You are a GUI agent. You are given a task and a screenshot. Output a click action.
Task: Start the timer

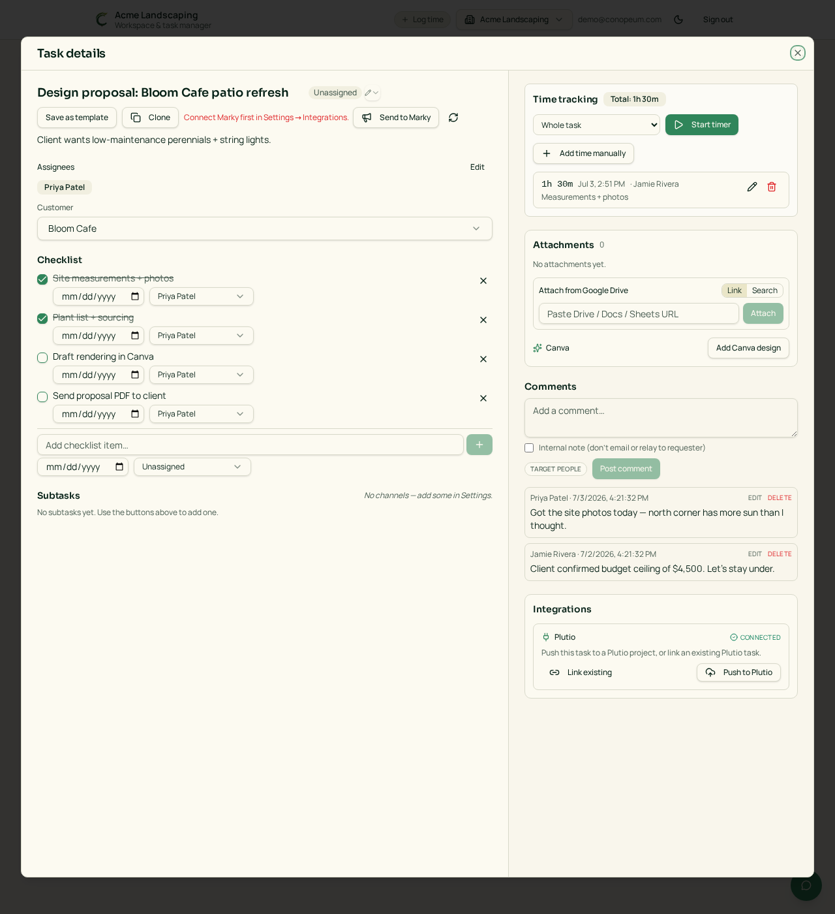702,125
